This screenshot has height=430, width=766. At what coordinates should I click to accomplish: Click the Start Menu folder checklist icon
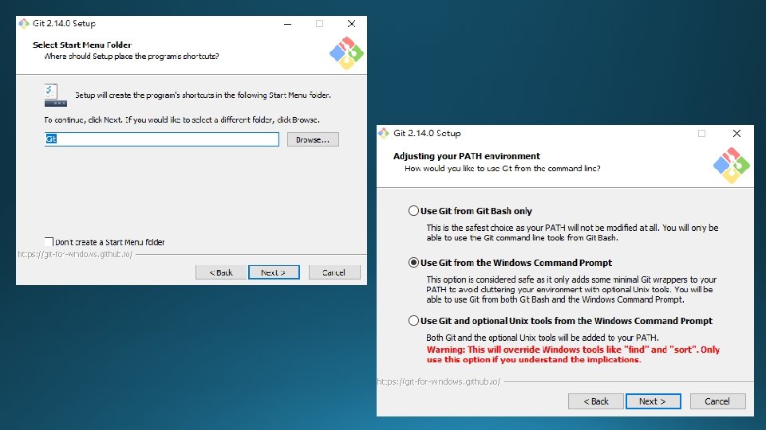point(56,95)
